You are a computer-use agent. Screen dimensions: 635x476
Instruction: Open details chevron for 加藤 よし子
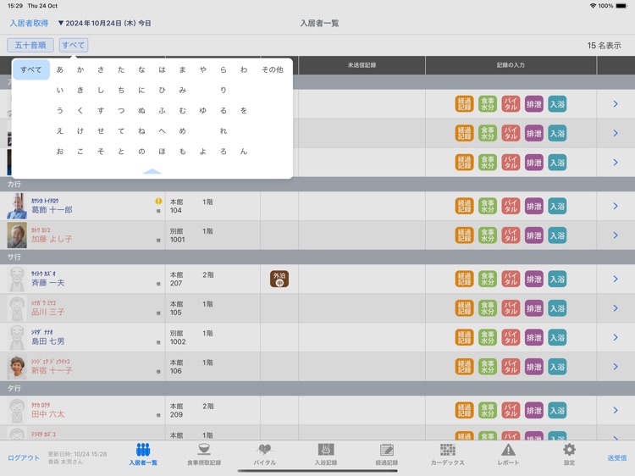(616, 235)
